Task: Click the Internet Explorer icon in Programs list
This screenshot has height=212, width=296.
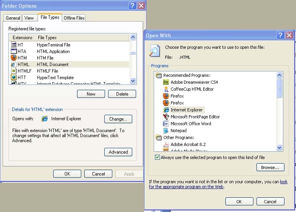Action: tap(166, 110)
